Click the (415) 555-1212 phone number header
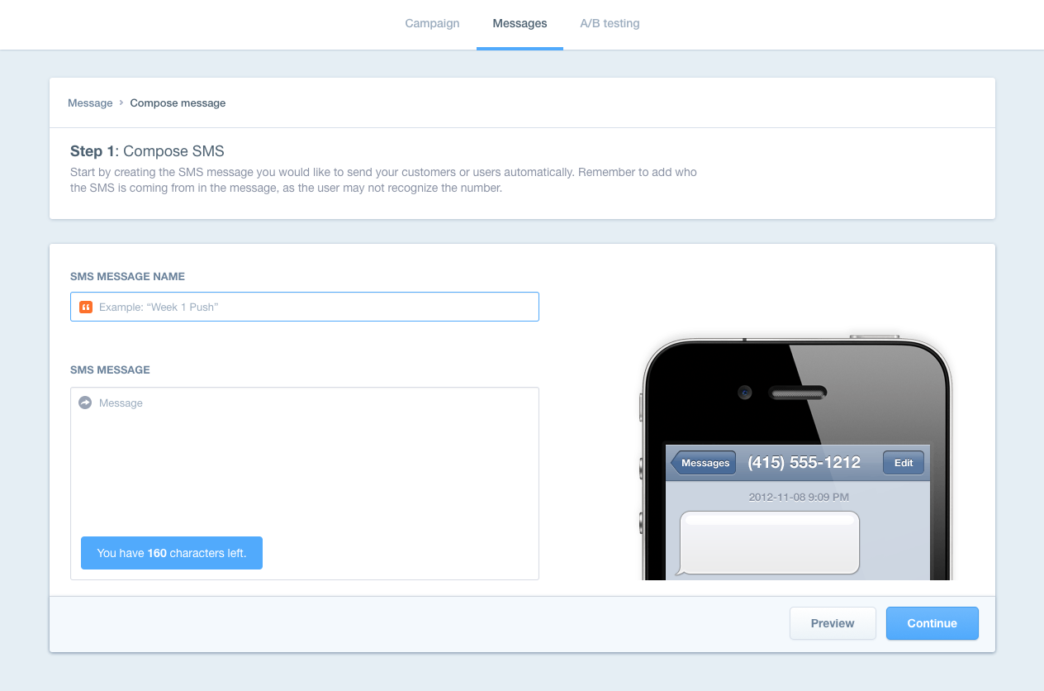 point(804,463)
